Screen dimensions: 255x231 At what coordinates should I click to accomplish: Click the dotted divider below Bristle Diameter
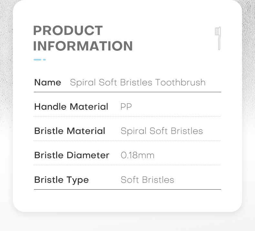point(127,165)
